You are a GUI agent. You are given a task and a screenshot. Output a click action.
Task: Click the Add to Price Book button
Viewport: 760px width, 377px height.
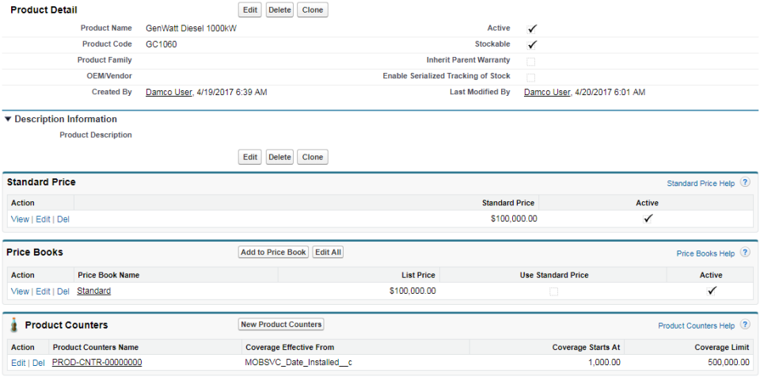pyautogui.click(x=273, y=252)
